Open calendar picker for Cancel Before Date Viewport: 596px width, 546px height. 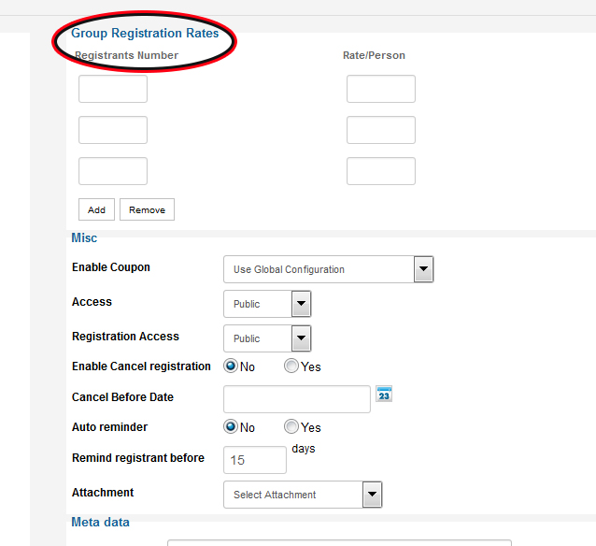pos(384,394)
